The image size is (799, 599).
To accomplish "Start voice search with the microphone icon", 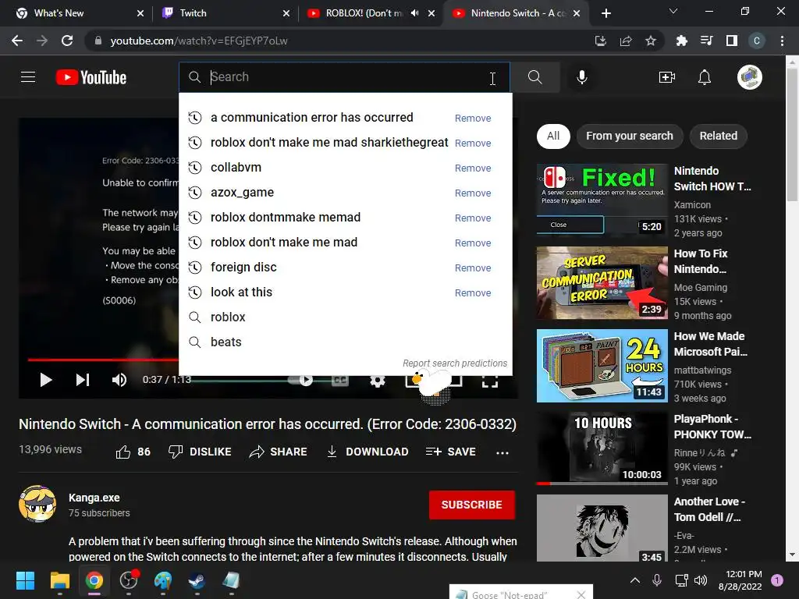I will point(582,77).
